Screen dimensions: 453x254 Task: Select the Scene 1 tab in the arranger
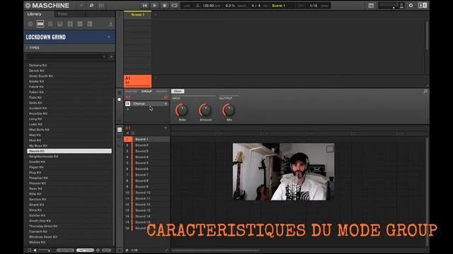pyautogui.click(x=137, y=15)
